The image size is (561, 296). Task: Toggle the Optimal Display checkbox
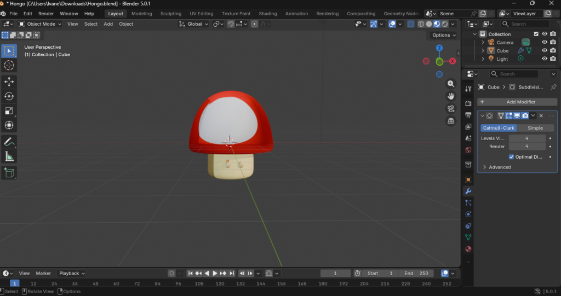pos(512,157)
